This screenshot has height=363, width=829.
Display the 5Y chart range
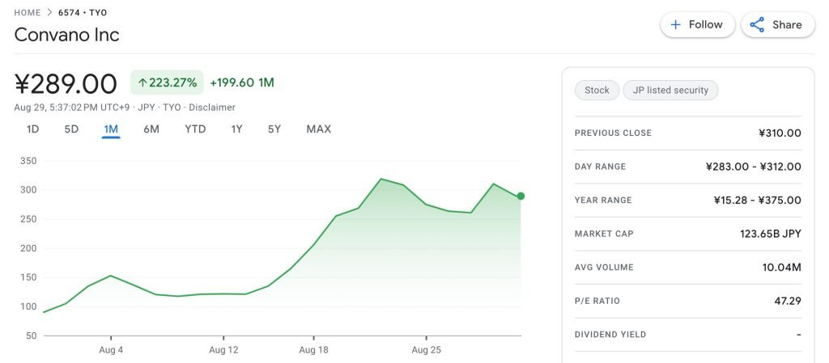point(274,129)
